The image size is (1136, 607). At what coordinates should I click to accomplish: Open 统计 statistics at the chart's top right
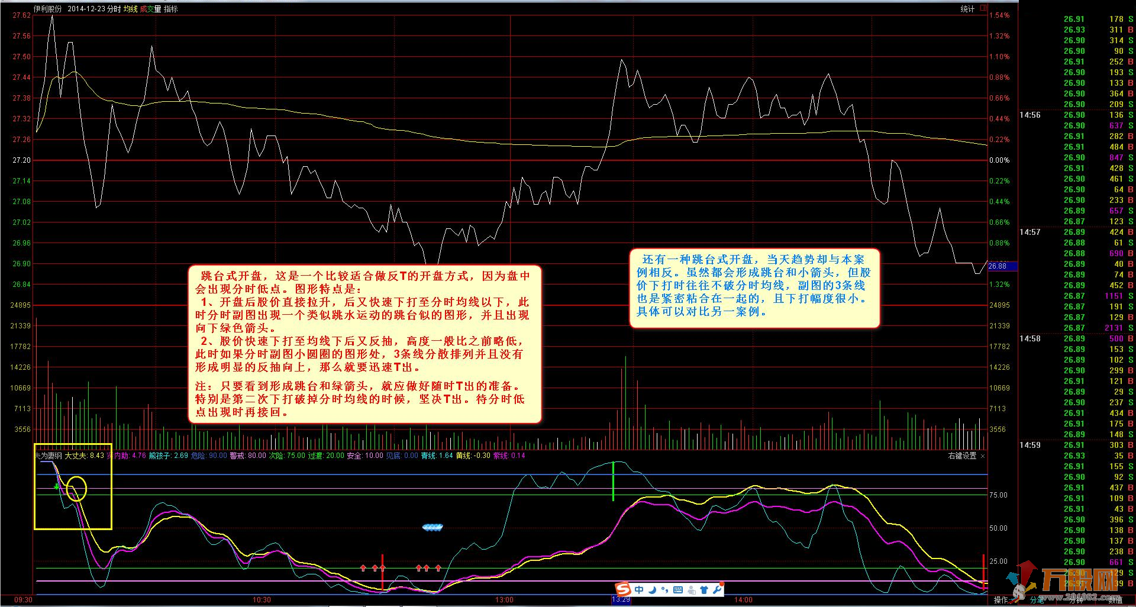pos(967,9)
